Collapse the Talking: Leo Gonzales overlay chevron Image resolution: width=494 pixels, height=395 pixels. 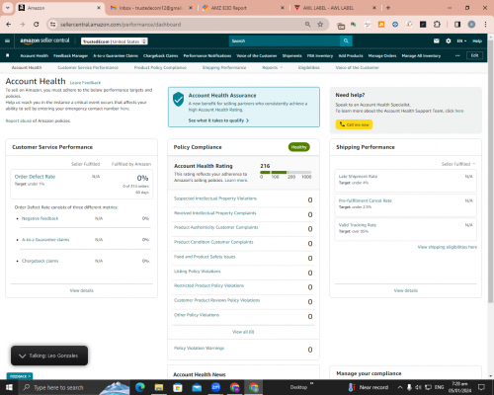tap(22, 355)
